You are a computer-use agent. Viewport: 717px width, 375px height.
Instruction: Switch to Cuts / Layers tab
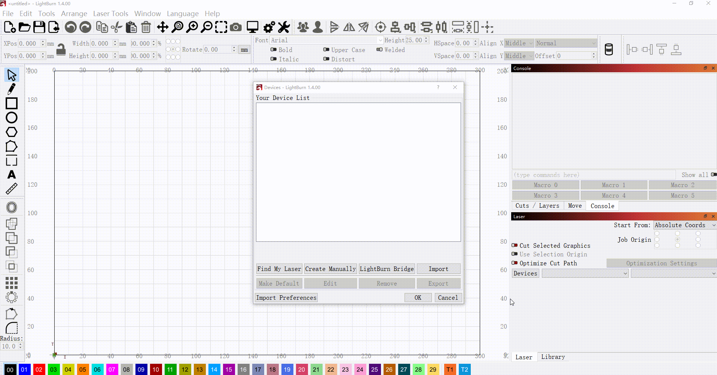537,206
